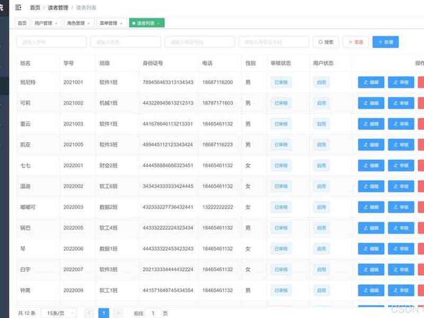Click 启用 status tag for student 2021002
The image size is (424, 318).
pos(322,103)
